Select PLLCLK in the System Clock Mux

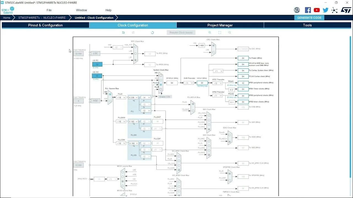pos(161,84)
